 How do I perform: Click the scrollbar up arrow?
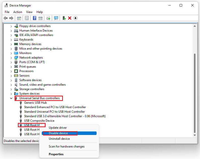195,26
